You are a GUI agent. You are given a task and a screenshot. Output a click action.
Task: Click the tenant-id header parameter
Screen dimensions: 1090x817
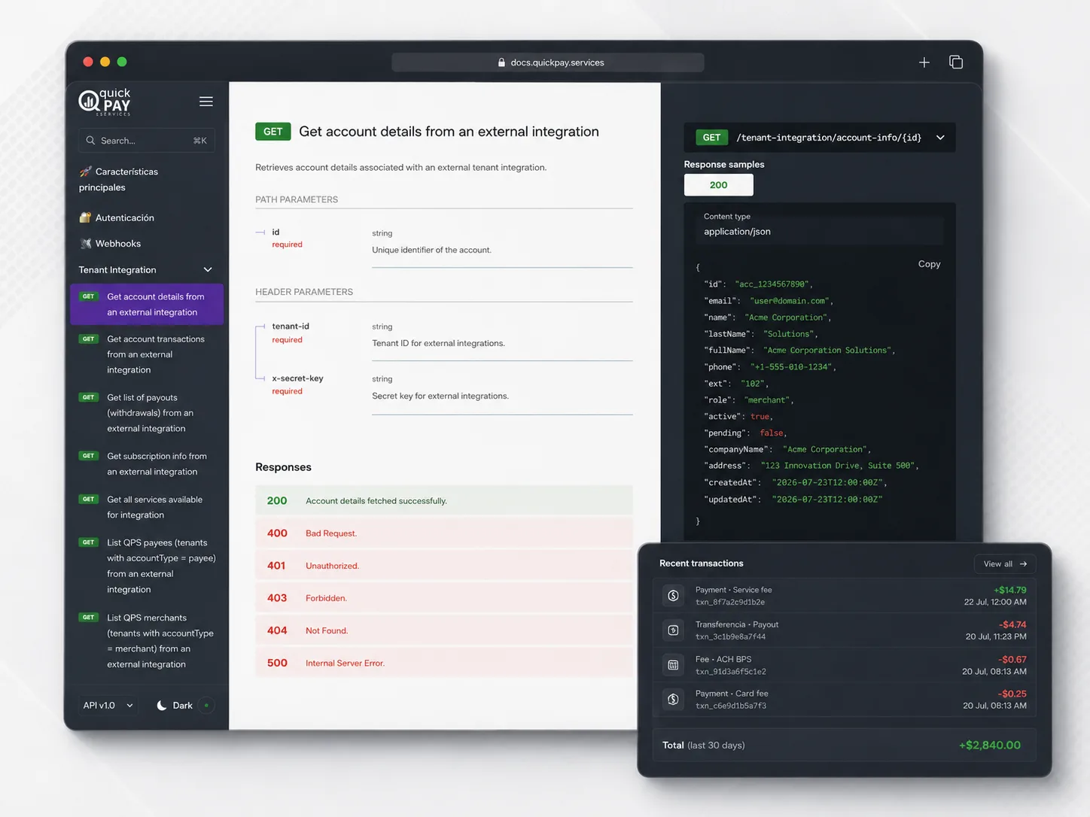[x=291, y=326]
